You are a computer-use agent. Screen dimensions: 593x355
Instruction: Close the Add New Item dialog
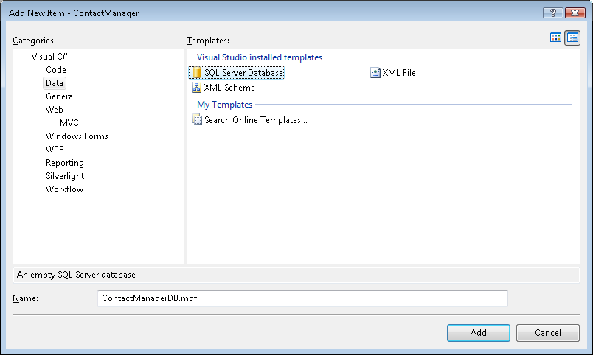[575, 13]
